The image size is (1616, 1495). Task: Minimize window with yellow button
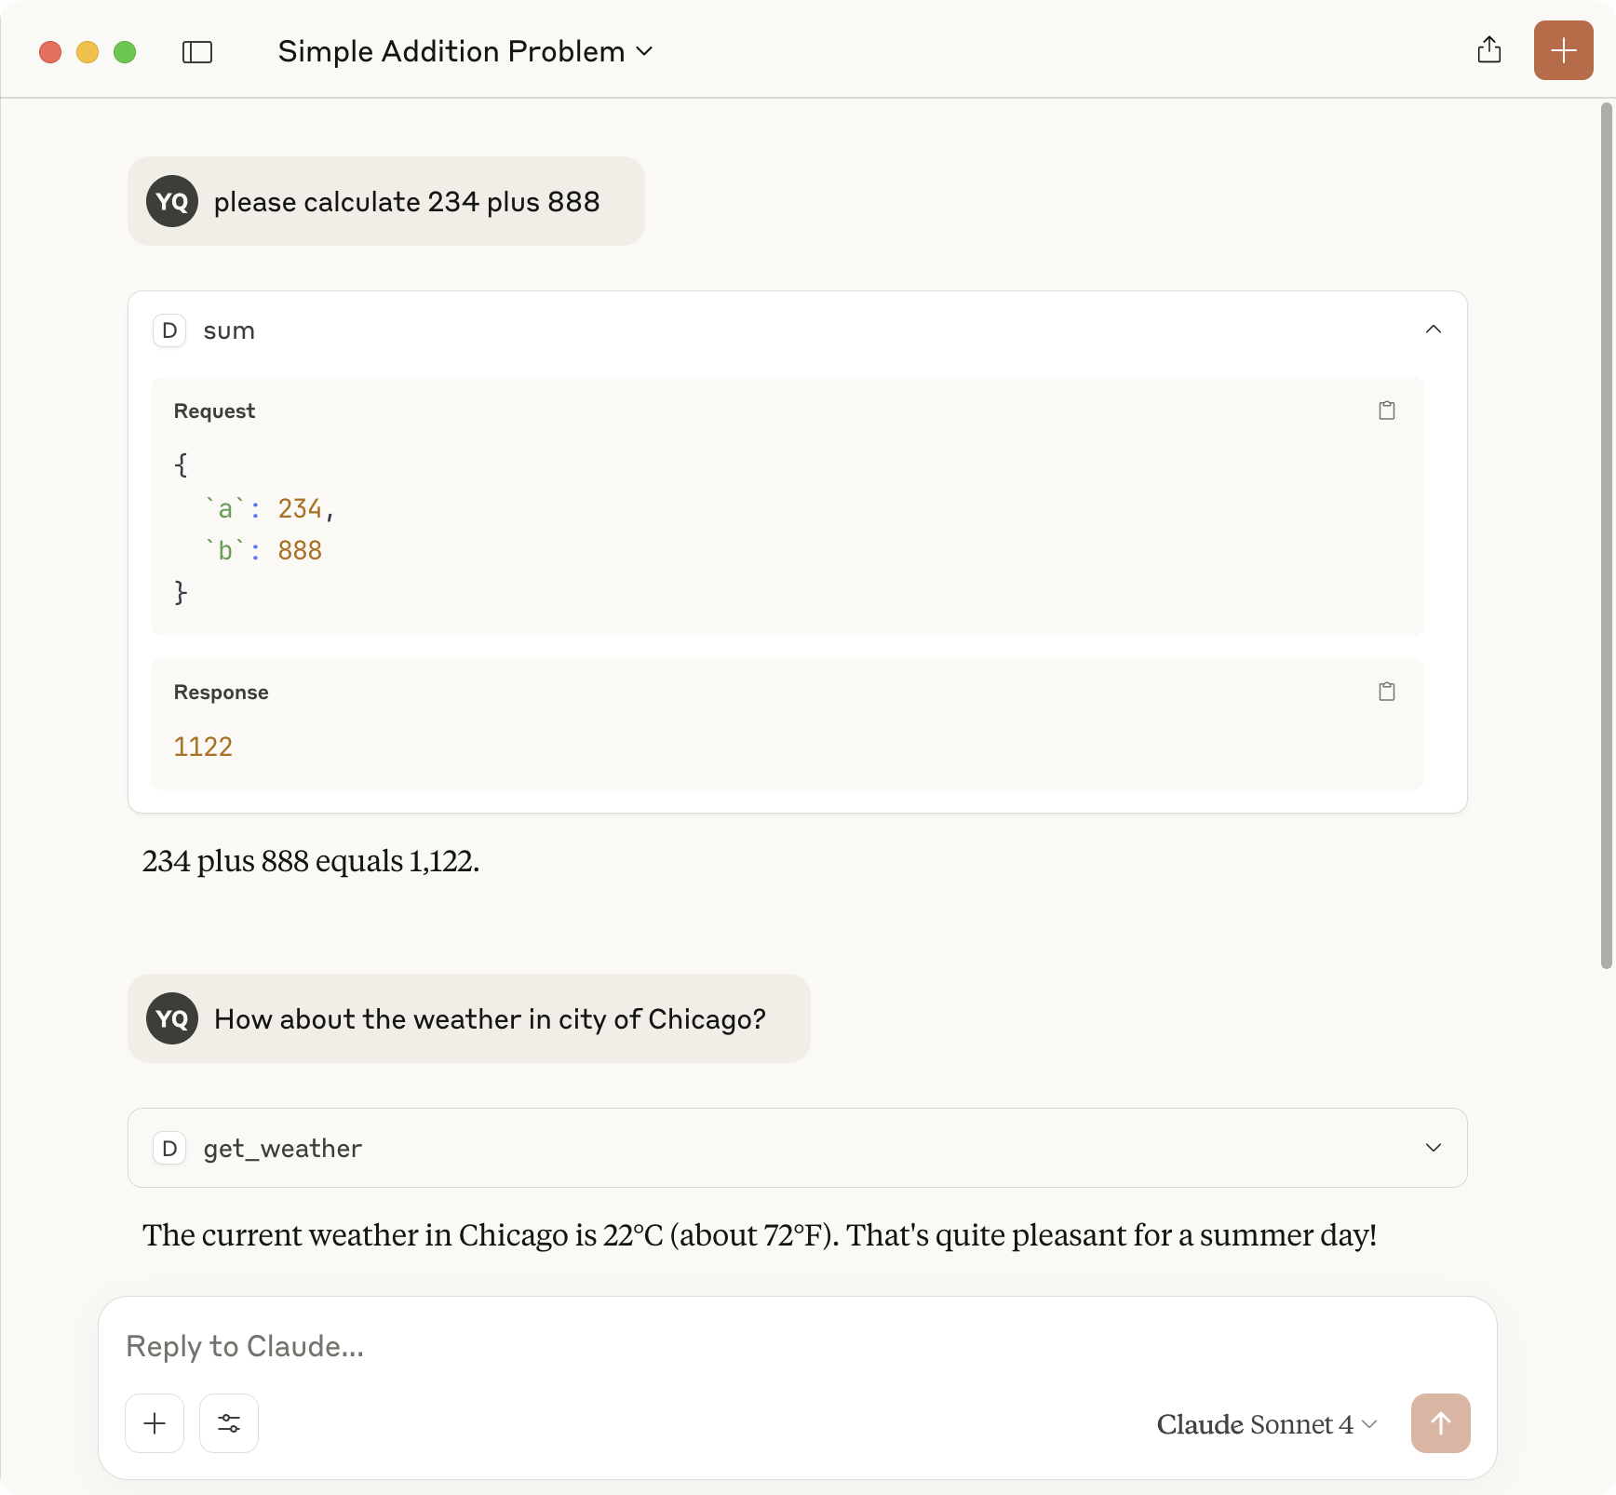[x=88, y=52]
